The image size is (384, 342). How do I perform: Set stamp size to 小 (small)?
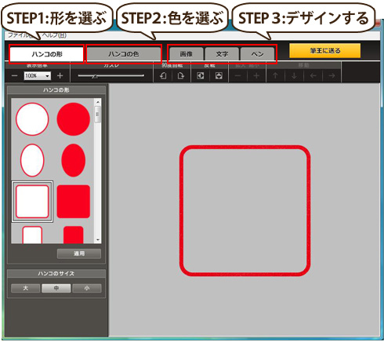pyautogui.click(x=87, y=288)
